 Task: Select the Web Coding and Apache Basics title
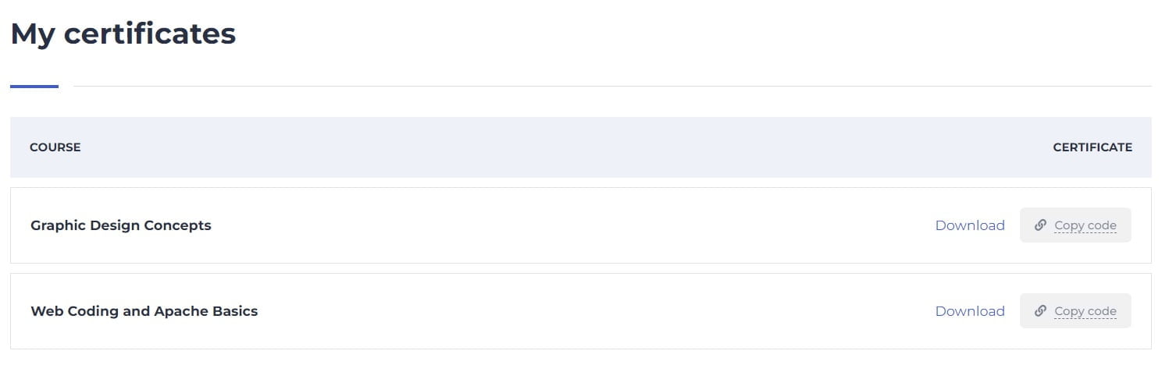[144, 311]
